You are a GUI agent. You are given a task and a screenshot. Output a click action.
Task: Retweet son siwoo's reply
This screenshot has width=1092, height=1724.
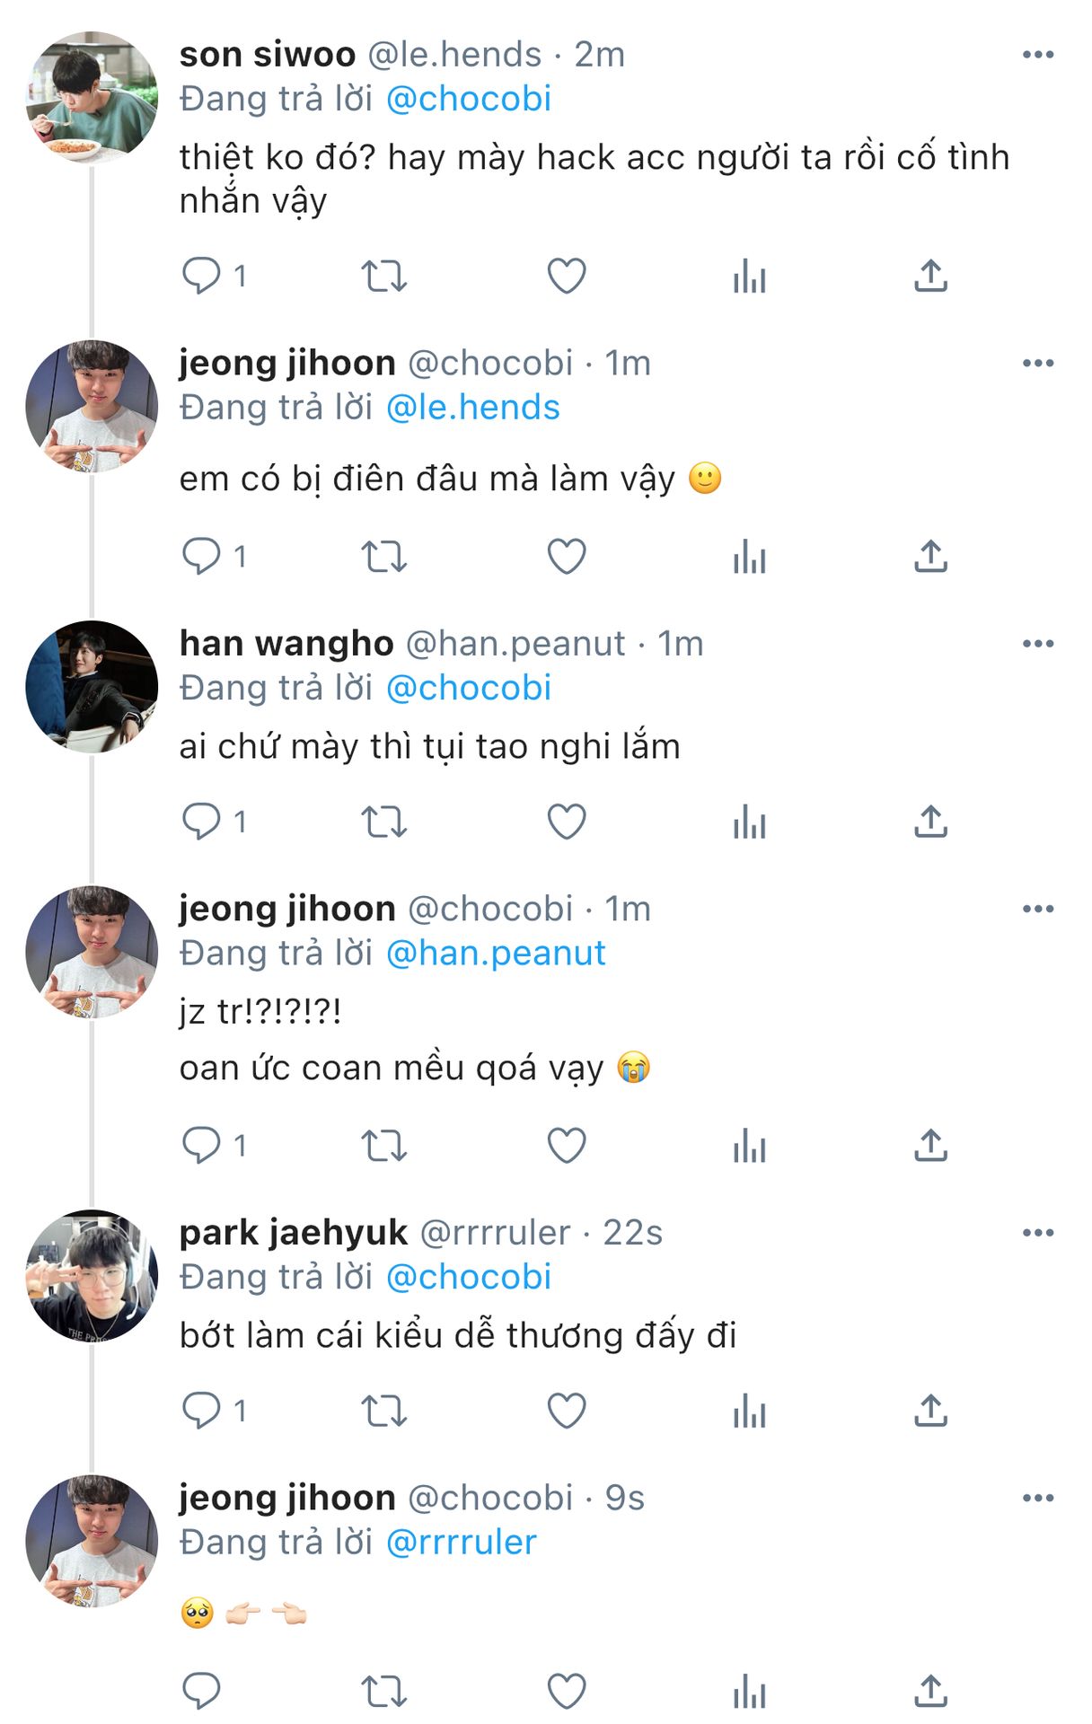tap(383, 276)
